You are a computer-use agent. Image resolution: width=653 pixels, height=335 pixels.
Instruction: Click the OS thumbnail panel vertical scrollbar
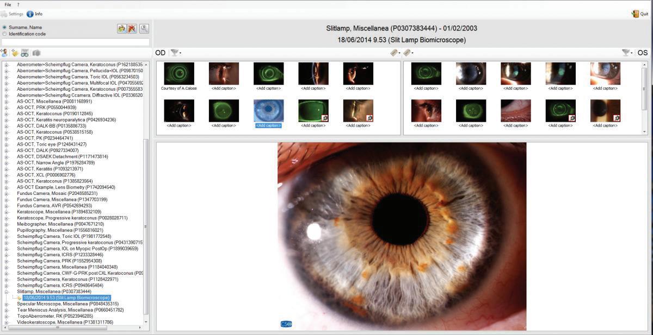tap(645, 98)
